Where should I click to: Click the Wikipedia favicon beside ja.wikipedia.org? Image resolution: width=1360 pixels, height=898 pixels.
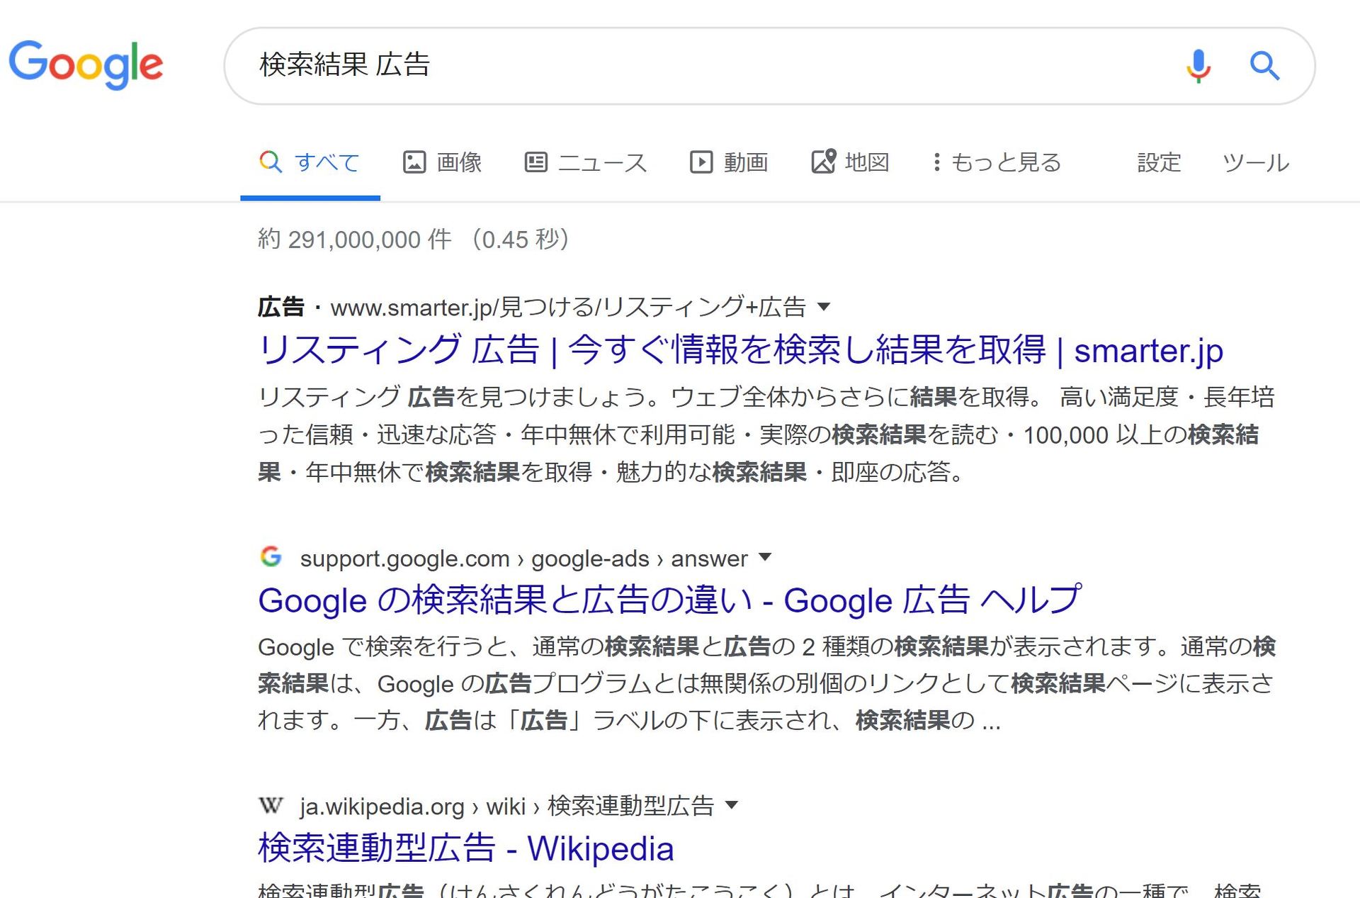pyautogui.click(x=271, y=805)
